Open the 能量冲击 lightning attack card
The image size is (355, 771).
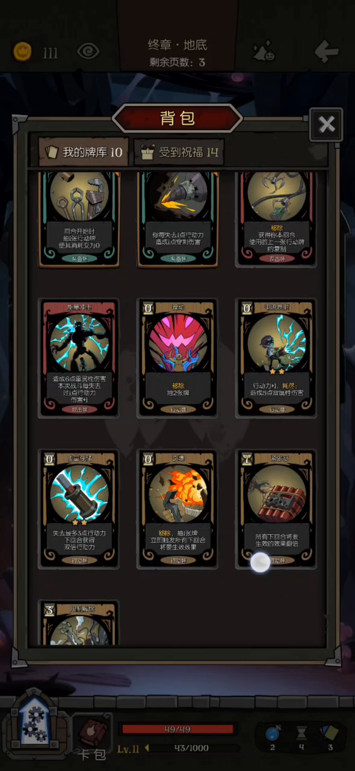79,358
